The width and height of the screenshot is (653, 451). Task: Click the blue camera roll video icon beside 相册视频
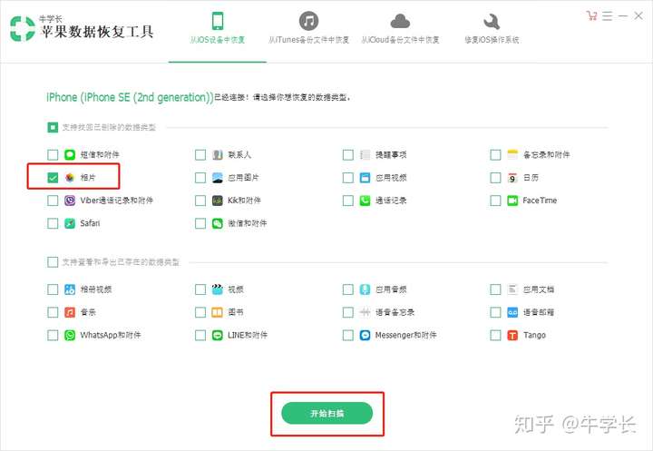[70, 289]
